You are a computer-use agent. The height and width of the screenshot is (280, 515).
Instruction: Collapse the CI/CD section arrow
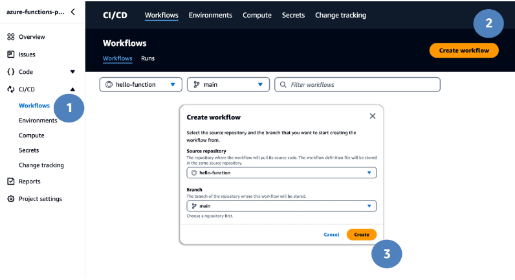click(72, 89)
